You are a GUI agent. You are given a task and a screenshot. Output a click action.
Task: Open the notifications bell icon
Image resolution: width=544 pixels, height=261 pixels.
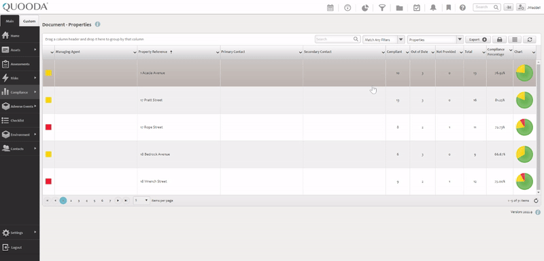click(x=433, y=7)
